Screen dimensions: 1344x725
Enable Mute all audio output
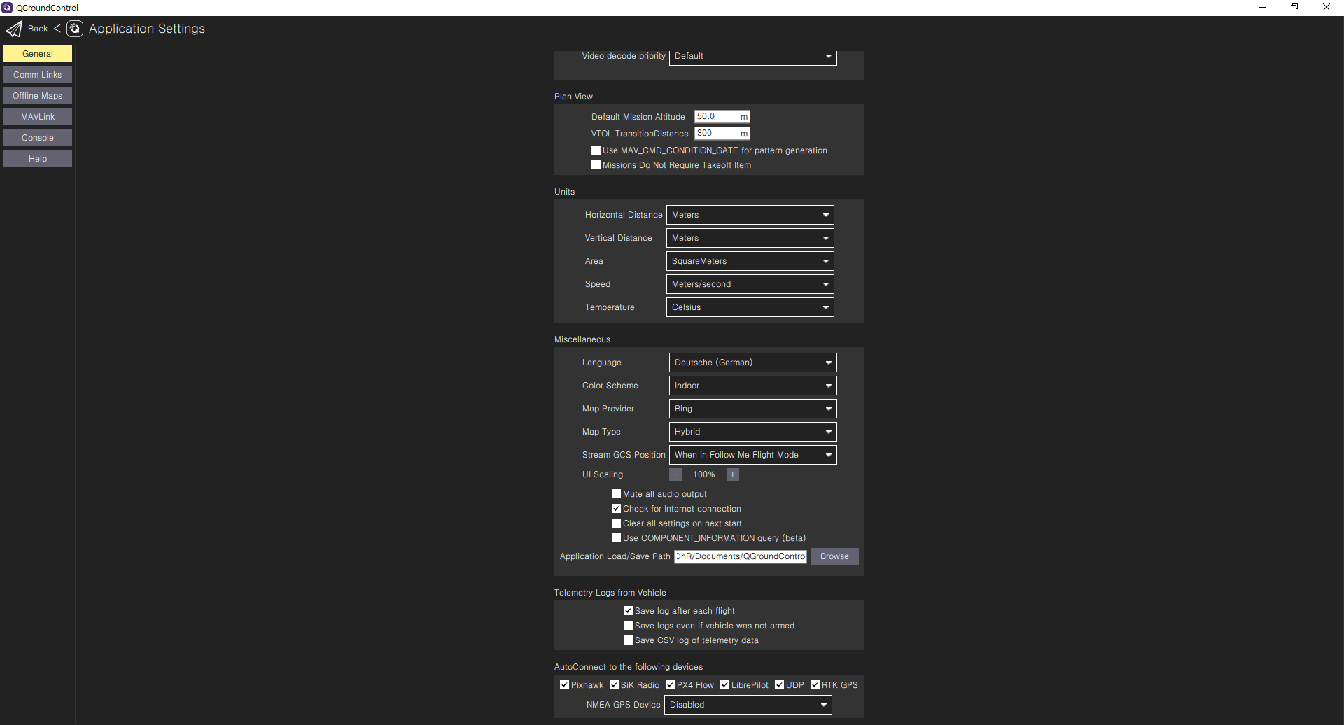[616, 493]
